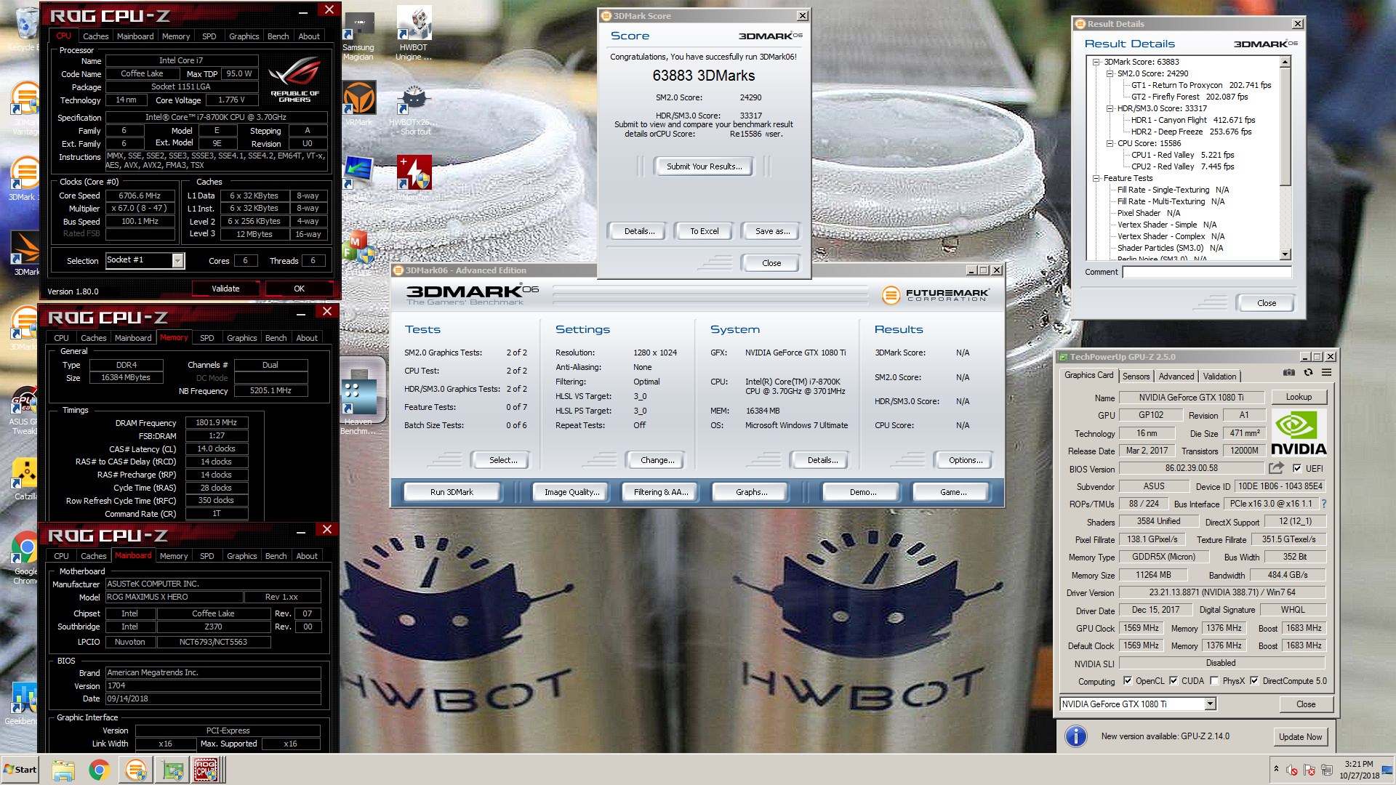Click the Update Now button
The width and height of the screenshot is (1396, 785).
click(x=1300, y=736)
